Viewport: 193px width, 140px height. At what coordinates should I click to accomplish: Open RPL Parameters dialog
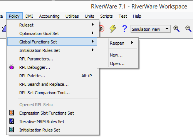52,59
